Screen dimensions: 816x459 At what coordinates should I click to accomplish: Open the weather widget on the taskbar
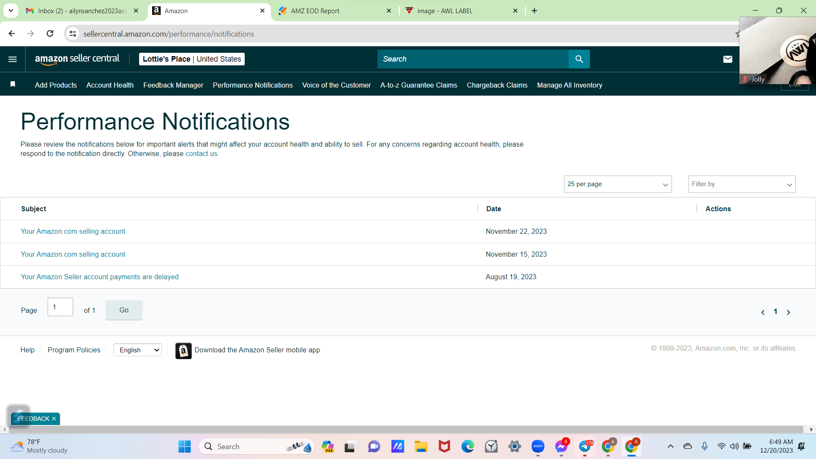pos(39,446)
